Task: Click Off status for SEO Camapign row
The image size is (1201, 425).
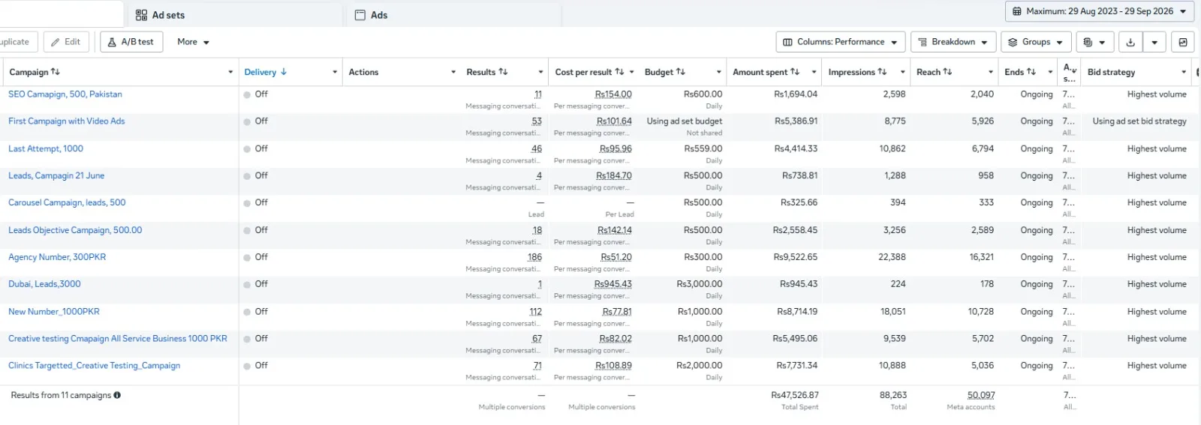Action: click(x=261, y=94)
